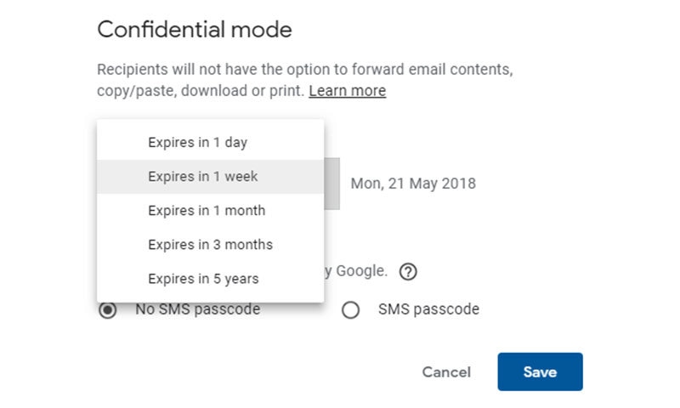This screenshot has height=408, width=680.
Task: Click the 'copy/paste, download or print' text
Action: click(201, 91)
